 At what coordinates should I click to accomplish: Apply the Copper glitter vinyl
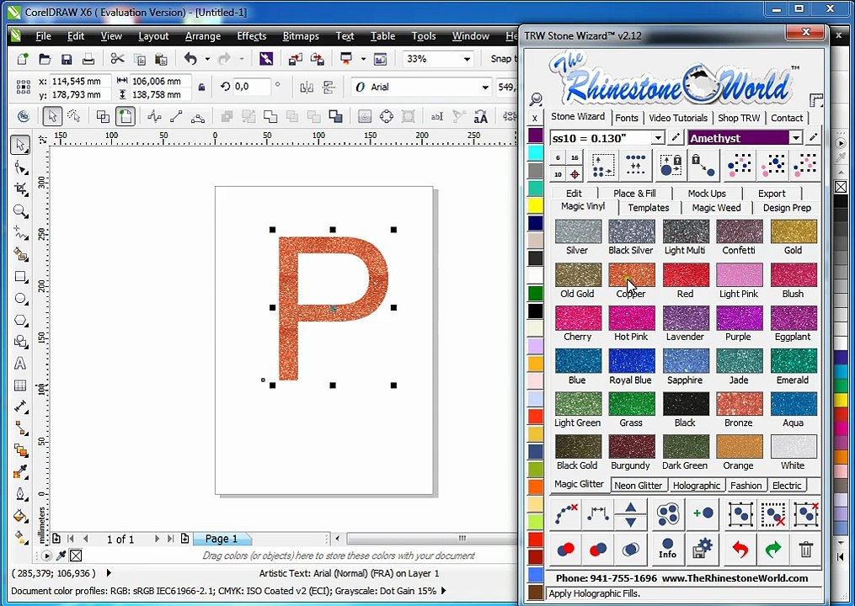point(632,274)
